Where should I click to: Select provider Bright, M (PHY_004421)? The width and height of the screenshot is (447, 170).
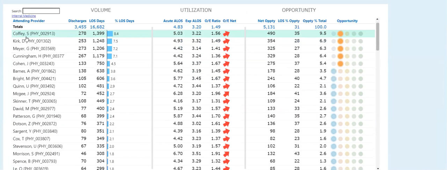(x=34, y=79)
